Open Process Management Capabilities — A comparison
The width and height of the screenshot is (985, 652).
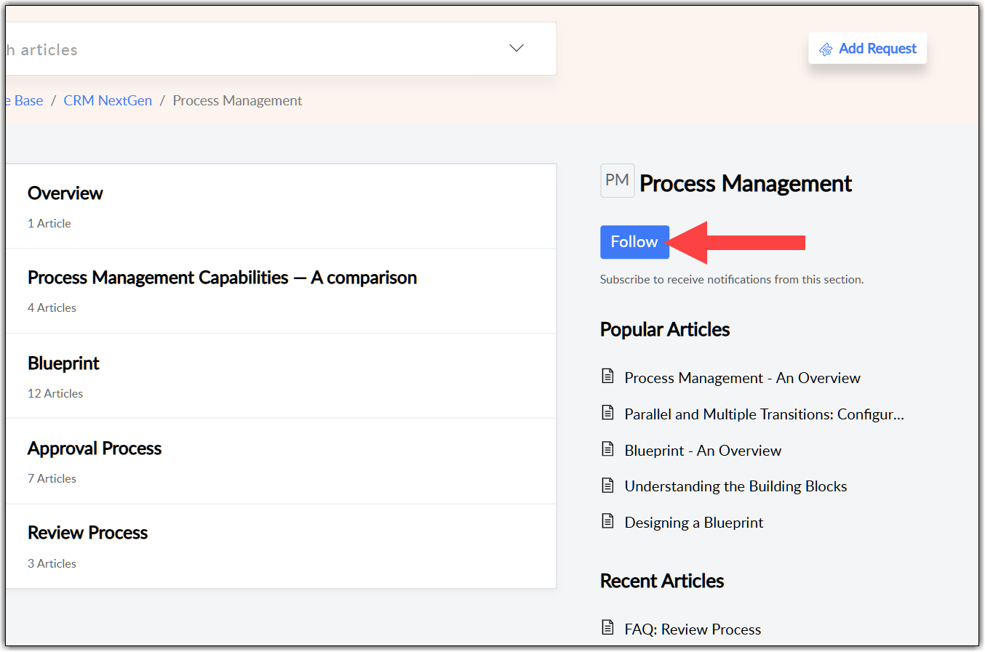pyautogui.click(x=222, y=278)
